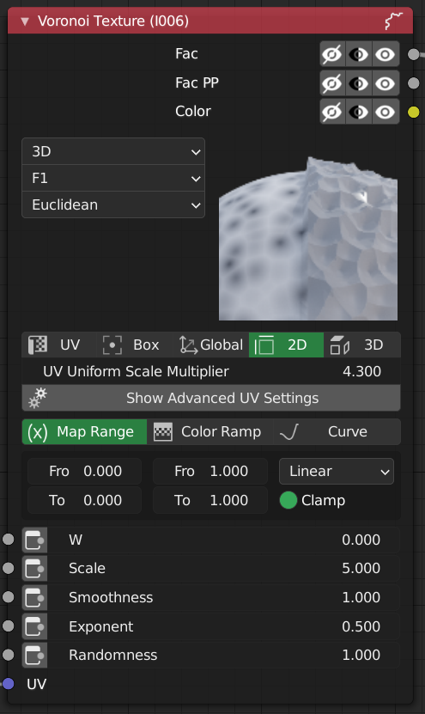Click the half-filled eye for the Fac output
425x714 pixels.
coord(359,54)
